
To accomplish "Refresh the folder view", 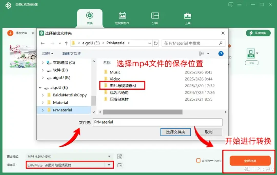I will coord(156,43).
